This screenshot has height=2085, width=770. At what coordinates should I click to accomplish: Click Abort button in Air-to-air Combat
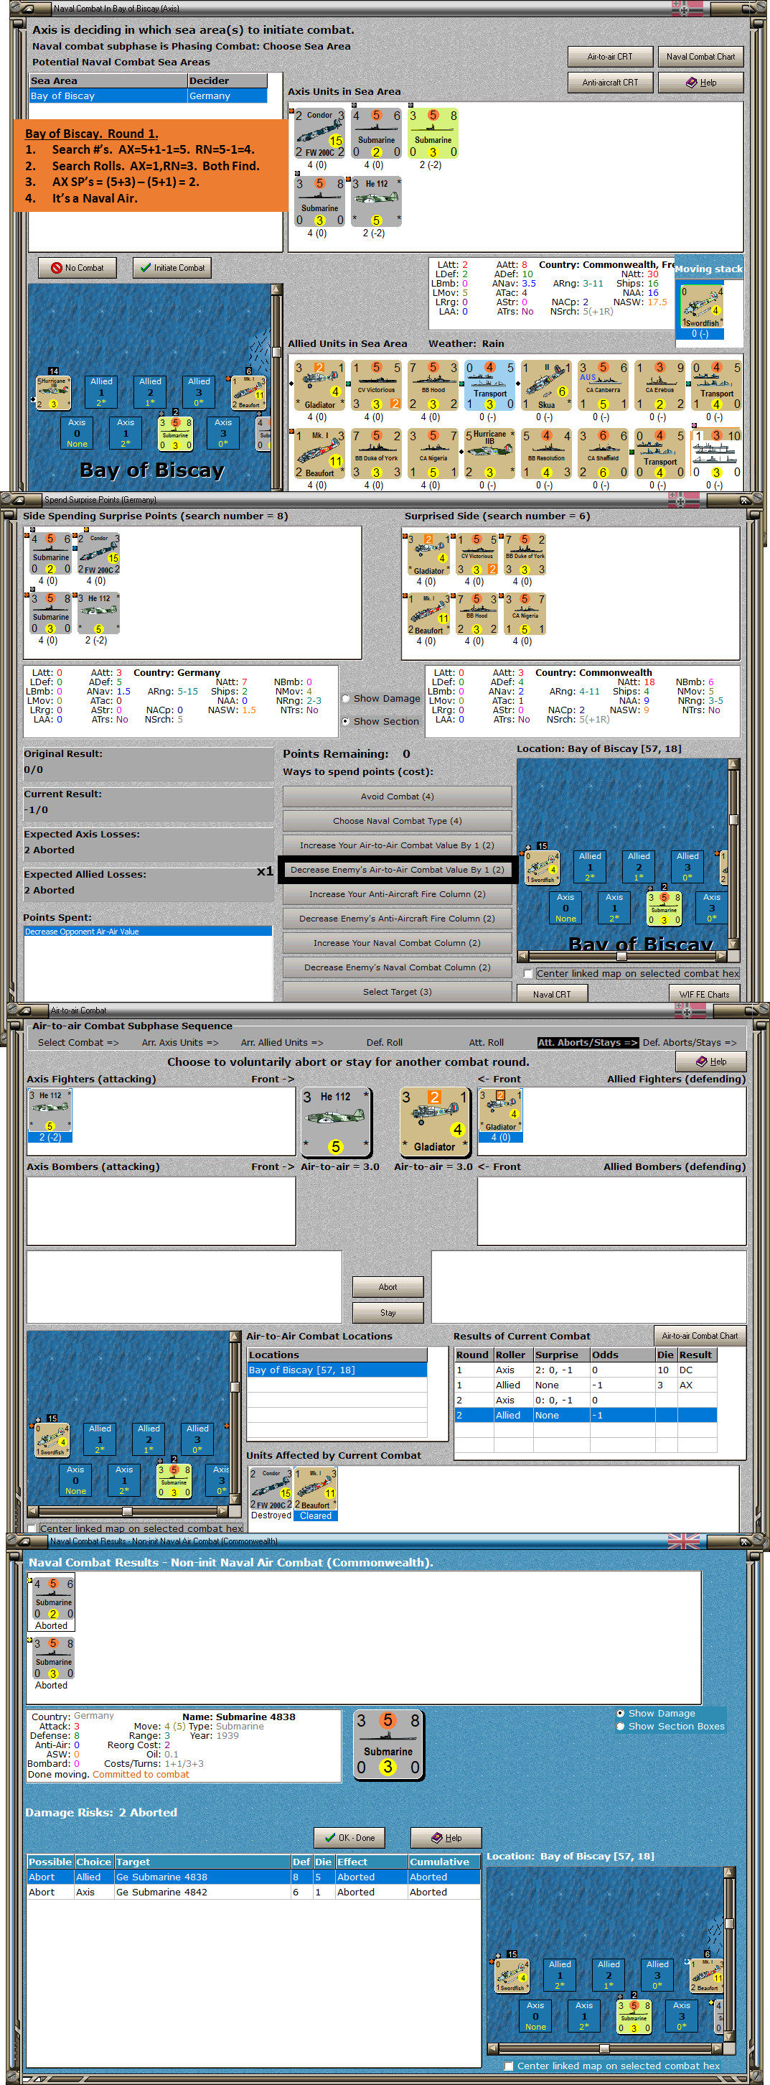point(388,1287)
